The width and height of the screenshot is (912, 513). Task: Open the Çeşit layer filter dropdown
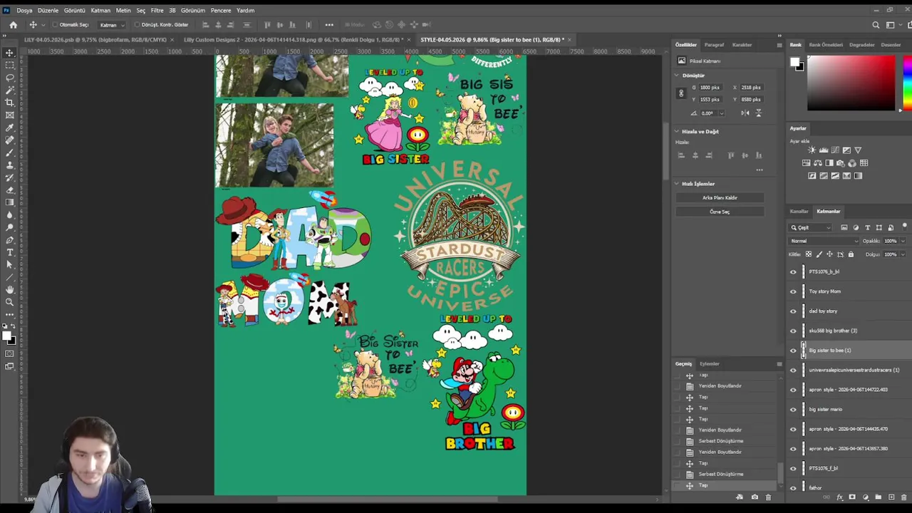point(811,228)
